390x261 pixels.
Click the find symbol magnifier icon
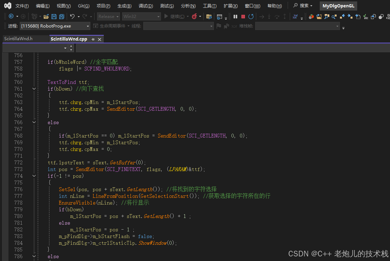pos(326,17)
